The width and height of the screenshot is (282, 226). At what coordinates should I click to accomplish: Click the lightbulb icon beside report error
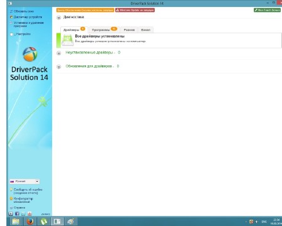pyautogui.click(x=11, y=190)
